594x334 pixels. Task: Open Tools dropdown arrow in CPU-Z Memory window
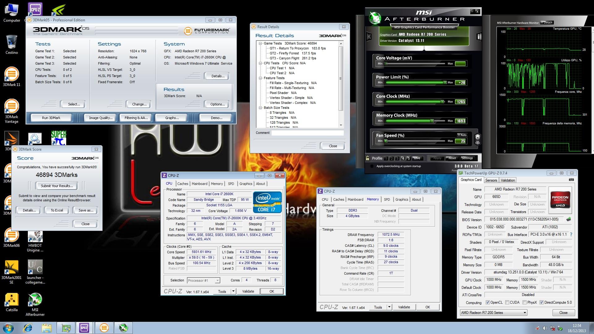[389, 307]
